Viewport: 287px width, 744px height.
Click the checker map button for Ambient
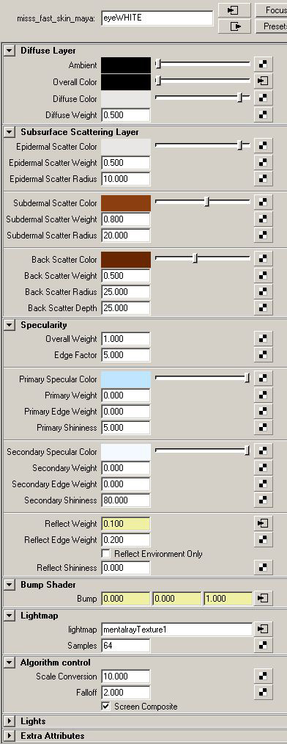click(264, 65)
